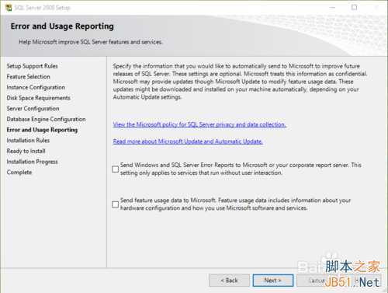Select Database Engine Configuration step in the sidebar

coord(46,119)
